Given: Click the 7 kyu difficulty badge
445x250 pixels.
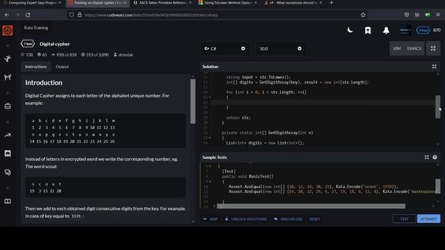Looking at the screenshot, I should click(28, 44).
